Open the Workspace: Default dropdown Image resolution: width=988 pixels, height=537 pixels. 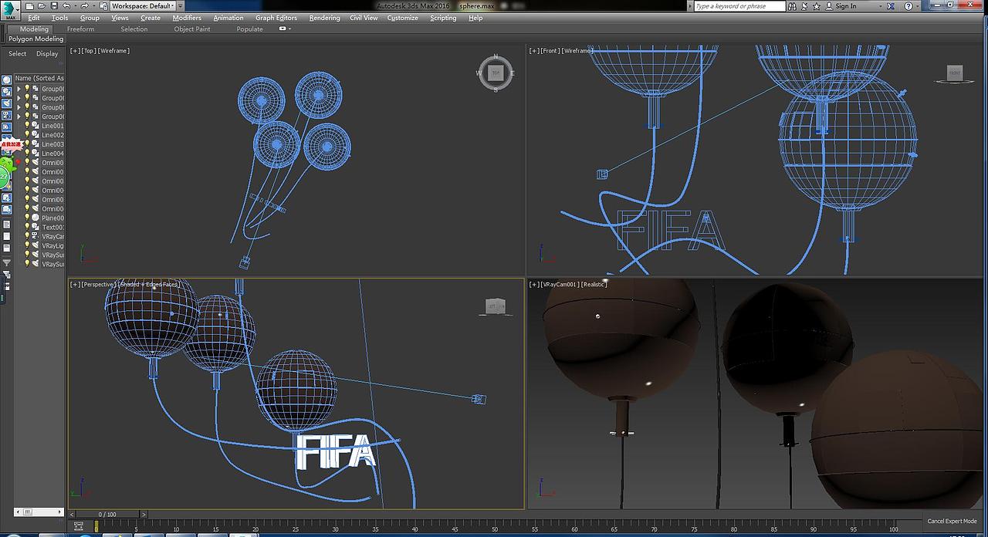point(142,6)
